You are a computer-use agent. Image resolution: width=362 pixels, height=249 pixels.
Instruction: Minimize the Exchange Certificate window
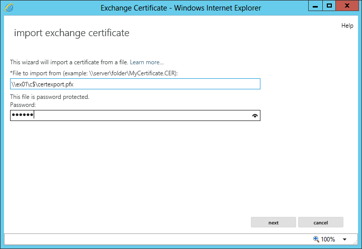[x=315, y=6]
